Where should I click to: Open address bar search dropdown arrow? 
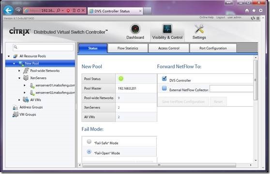pyautogui.click(x=63, y=11)
